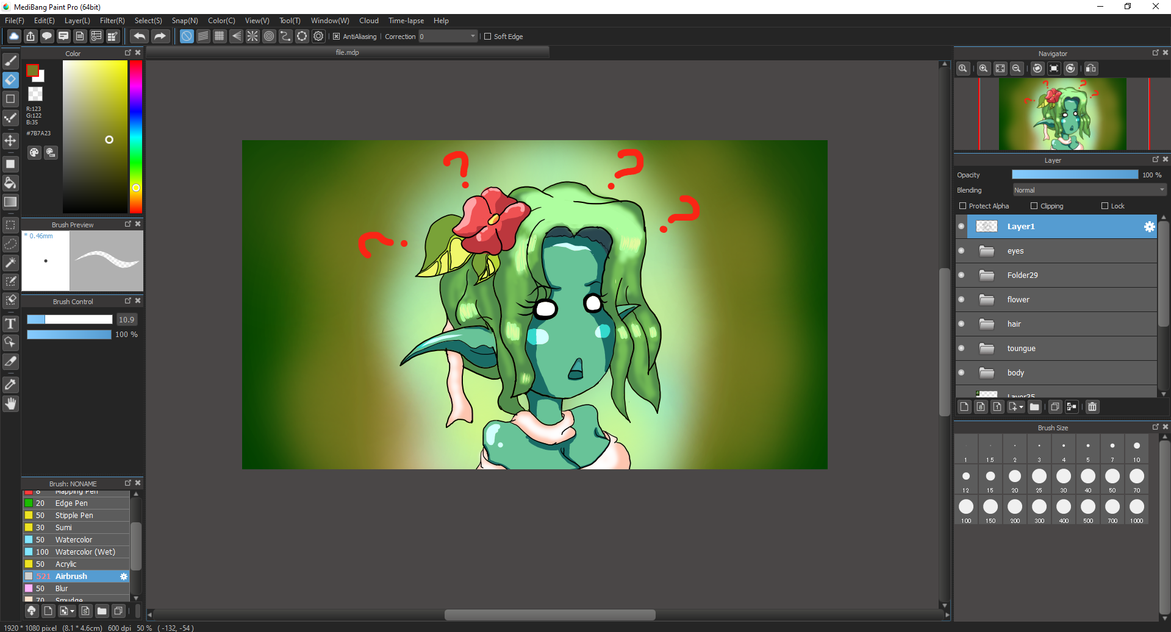Open the Snap menu
The width and height of the screenshot is (1171, 632).
pyautogui.click(x=185, y=21)
